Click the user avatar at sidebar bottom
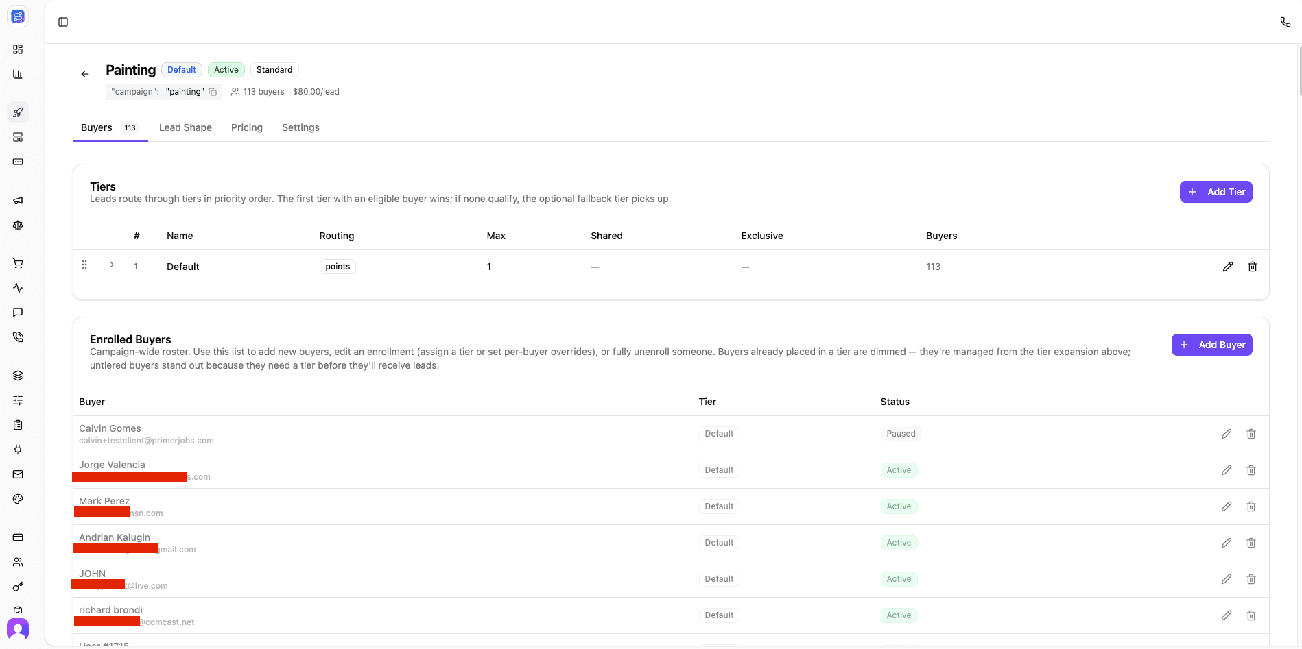The image size is (1302, 649). pyautogui.click(x=18, y=628)
